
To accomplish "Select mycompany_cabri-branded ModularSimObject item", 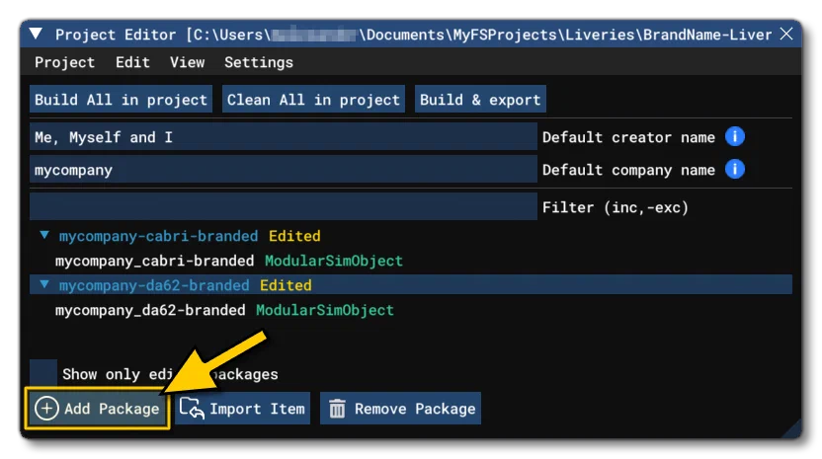I will (x=228, y=261).
